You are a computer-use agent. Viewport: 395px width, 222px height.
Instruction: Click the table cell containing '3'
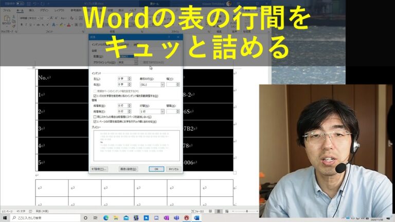(x=63, y=128)
